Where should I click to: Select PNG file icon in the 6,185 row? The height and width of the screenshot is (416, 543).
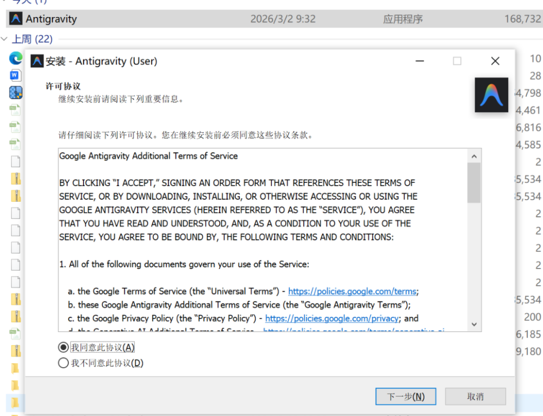point(15,334)
